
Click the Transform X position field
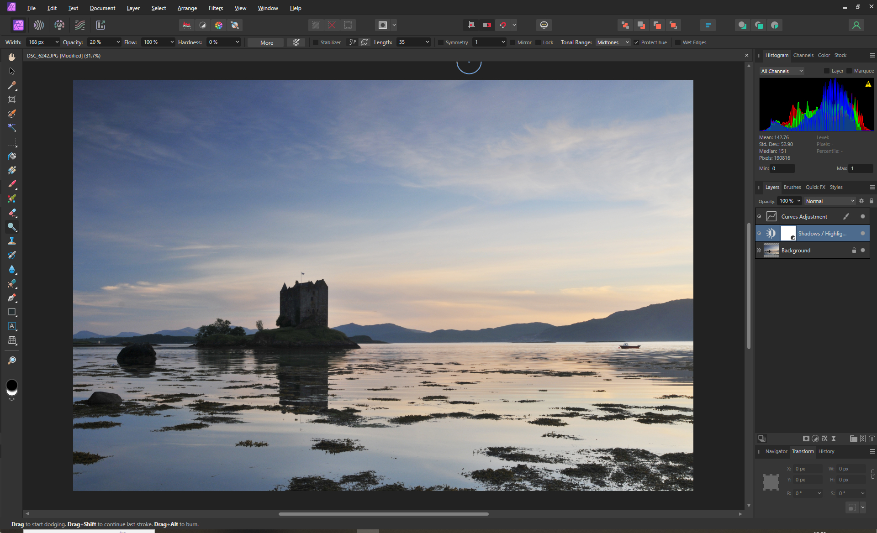click(808, 469)
